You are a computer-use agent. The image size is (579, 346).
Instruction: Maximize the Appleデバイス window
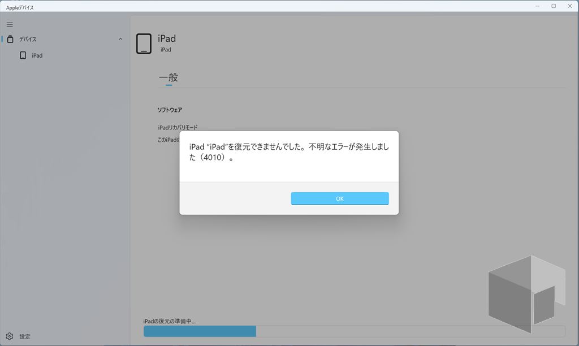554,6
